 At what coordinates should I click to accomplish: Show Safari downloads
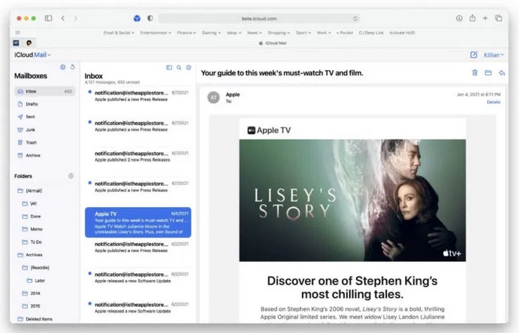(x=459, y=18)
